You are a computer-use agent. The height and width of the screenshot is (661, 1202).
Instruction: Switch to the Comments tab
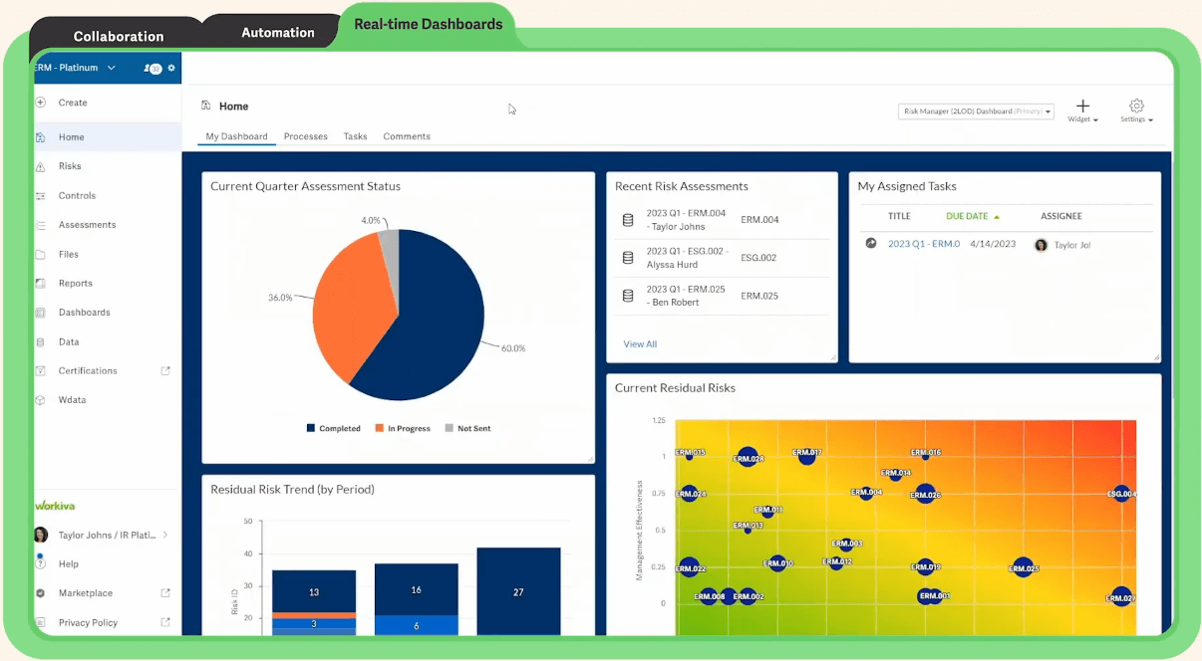coord(407,136)
